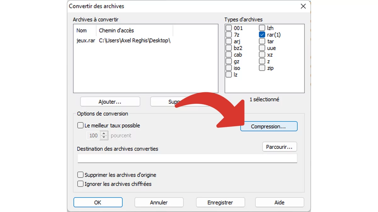
Task: Check Supprimer les archives d'origine
Action: [81, 175]
